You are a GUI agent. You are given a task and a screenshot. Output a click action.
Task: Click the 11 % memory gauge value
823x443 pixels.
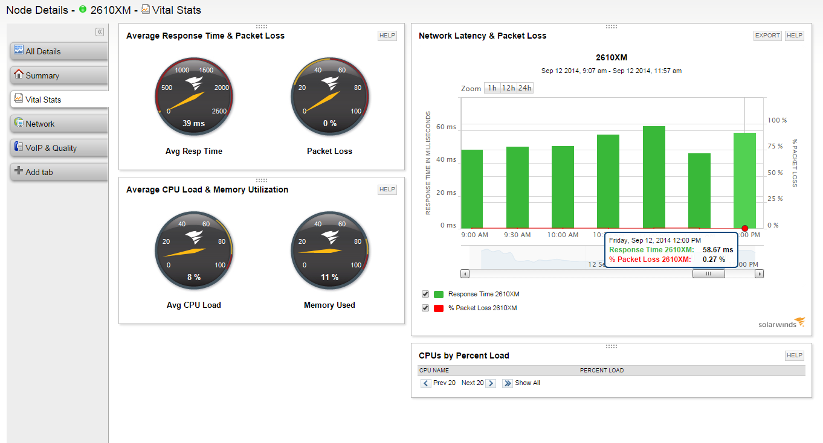(329, 277)
